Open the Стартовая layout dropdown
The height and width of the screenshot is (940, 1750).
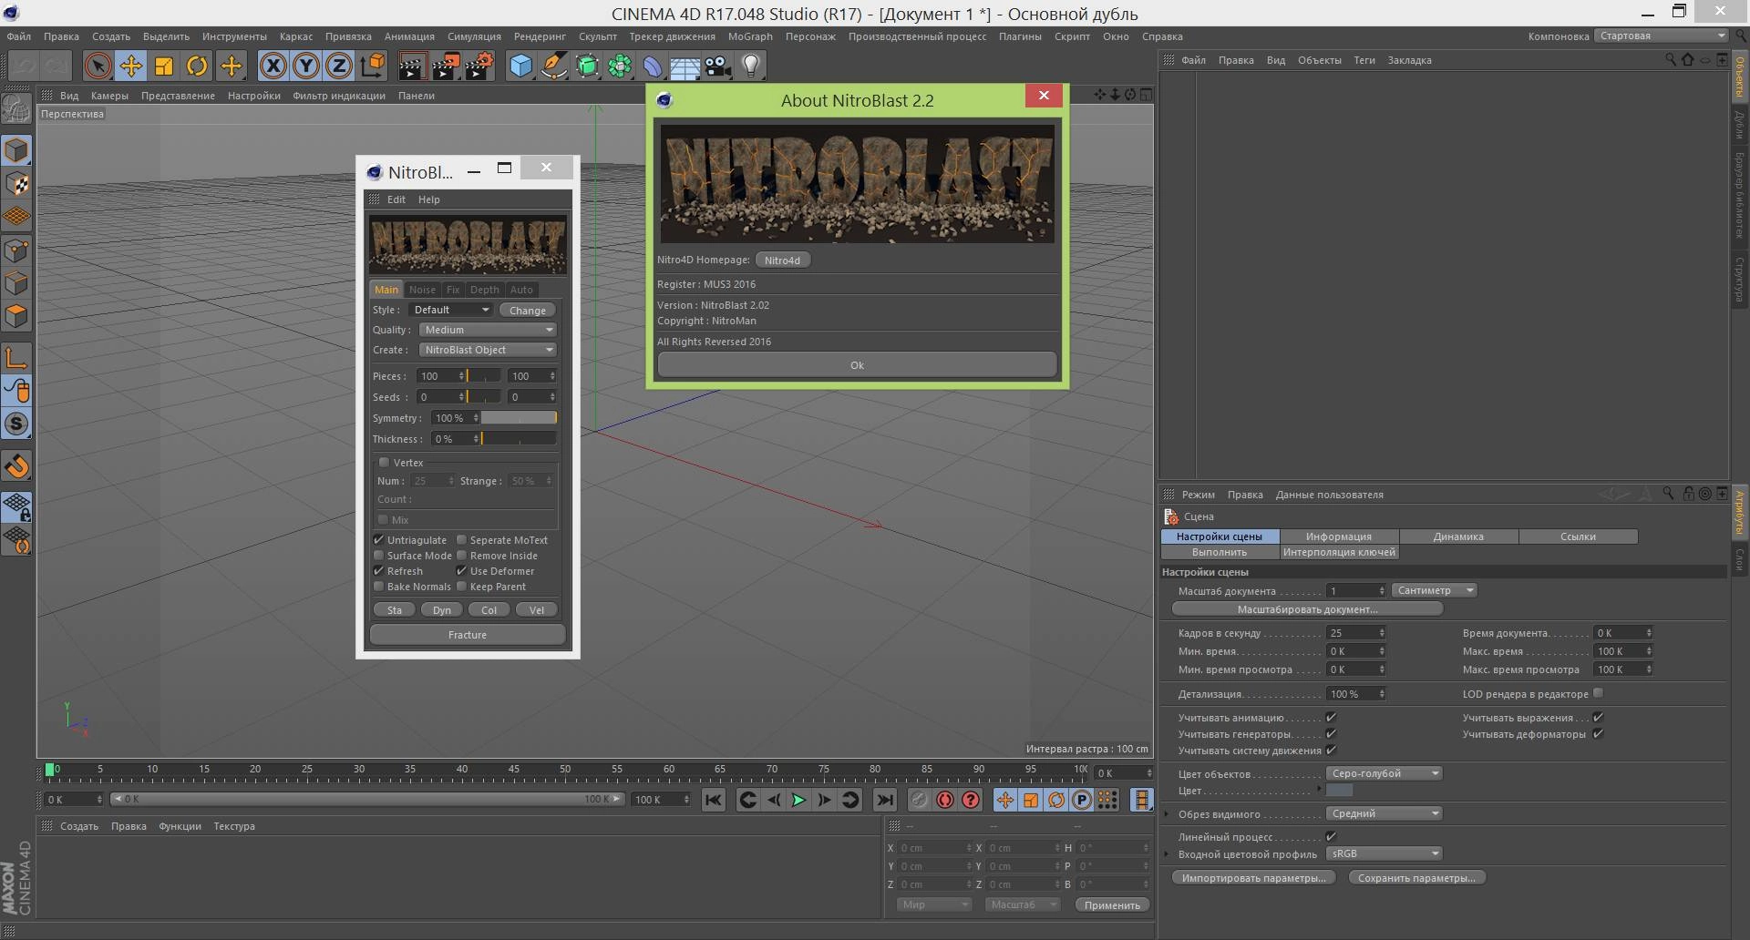tap(1661, 36)
